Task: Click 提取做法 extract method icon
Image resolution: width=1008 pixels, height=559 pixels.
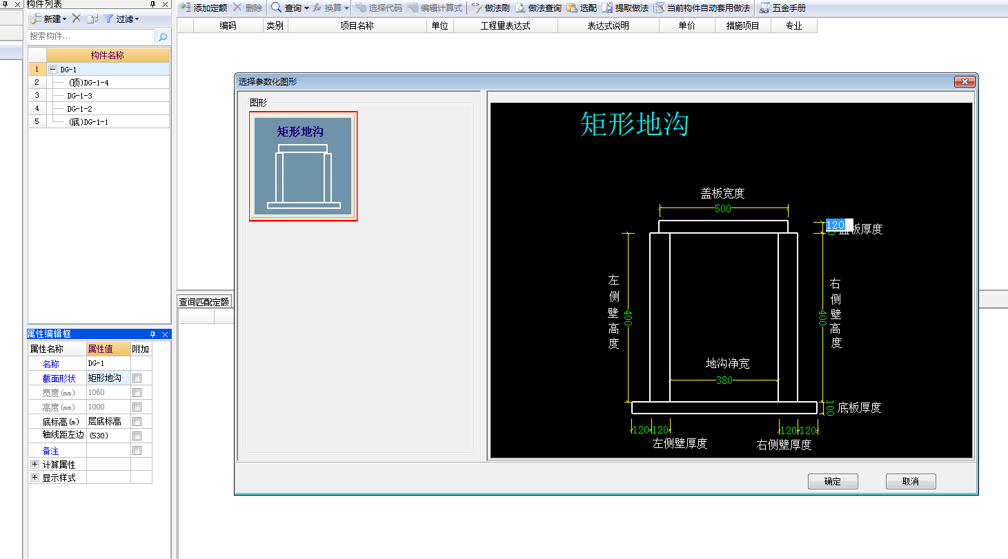Action: [x=607, y=8]
